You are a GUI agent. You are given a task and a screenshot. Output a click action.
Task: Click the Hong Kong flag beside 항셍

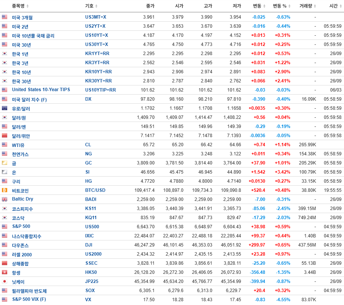pos(5,272)
